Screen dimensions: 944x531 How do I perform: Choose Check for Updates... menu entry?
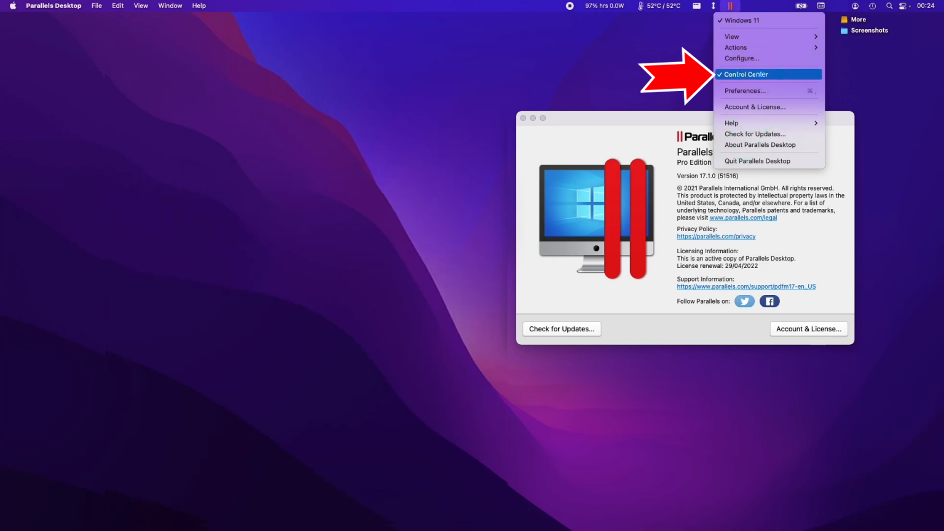(769, 134)
